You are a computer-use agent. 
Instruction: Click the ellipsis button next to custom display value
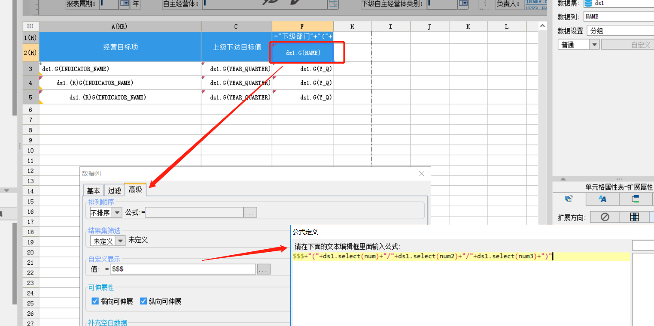coord(264,269)
